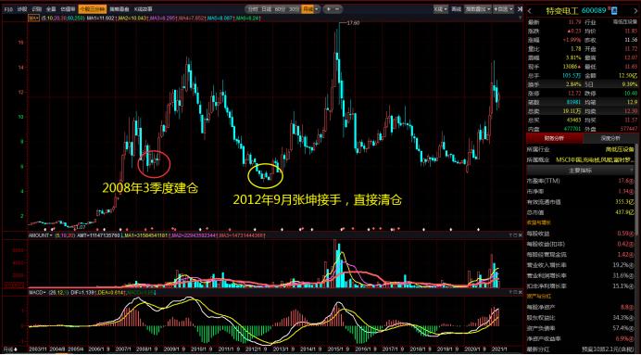Go to the next stock using the right chevron
This screenshot has width=641, height=355.
click(x=635, y=10)
